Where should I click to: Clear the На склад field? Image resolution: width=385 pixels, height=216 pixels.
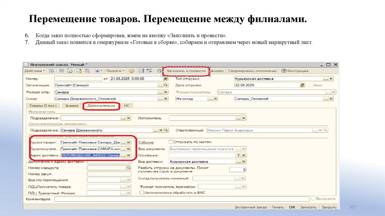click(215, 99)
